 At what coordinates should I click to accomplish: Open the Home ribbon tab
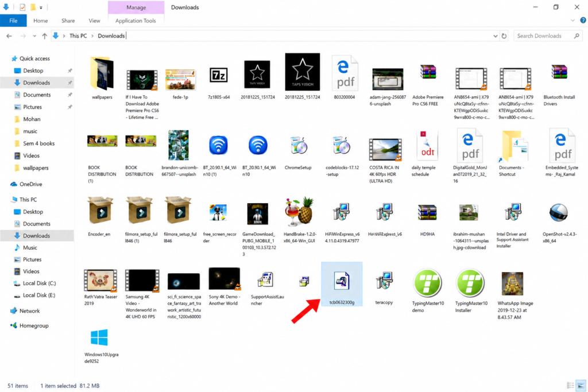[41, 21]
